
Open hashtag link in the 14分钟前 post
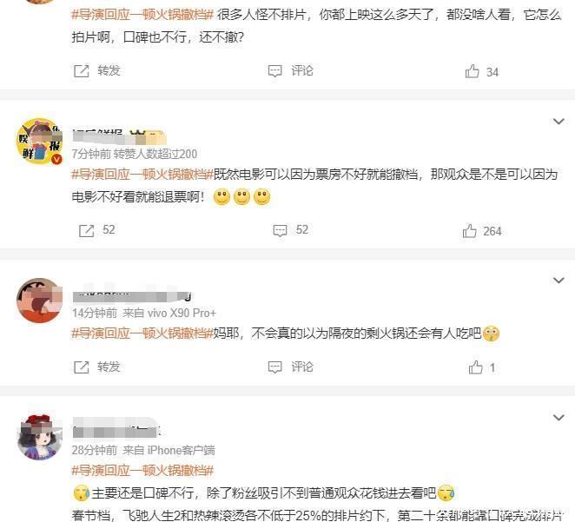[142, 334]
